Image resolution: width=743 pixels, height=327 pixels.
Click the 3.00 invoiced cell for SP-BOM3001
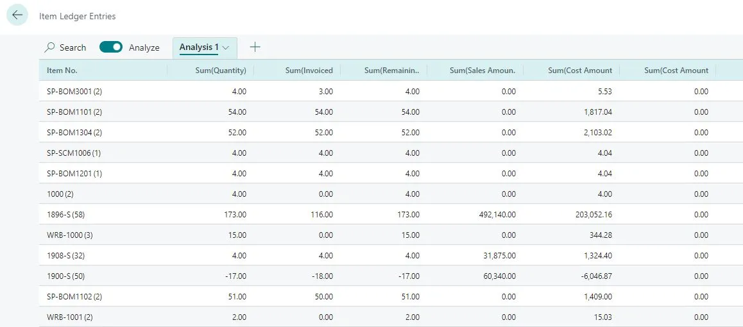point(325,92)
